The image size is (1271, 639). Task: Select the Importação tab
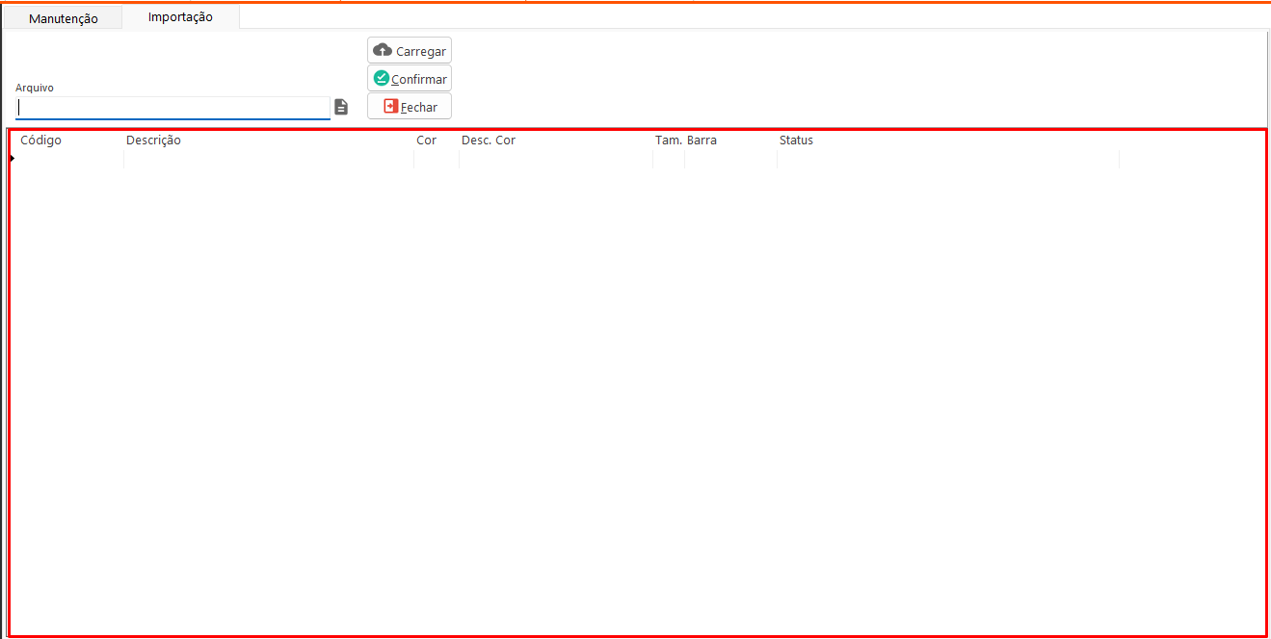[180, 17]
